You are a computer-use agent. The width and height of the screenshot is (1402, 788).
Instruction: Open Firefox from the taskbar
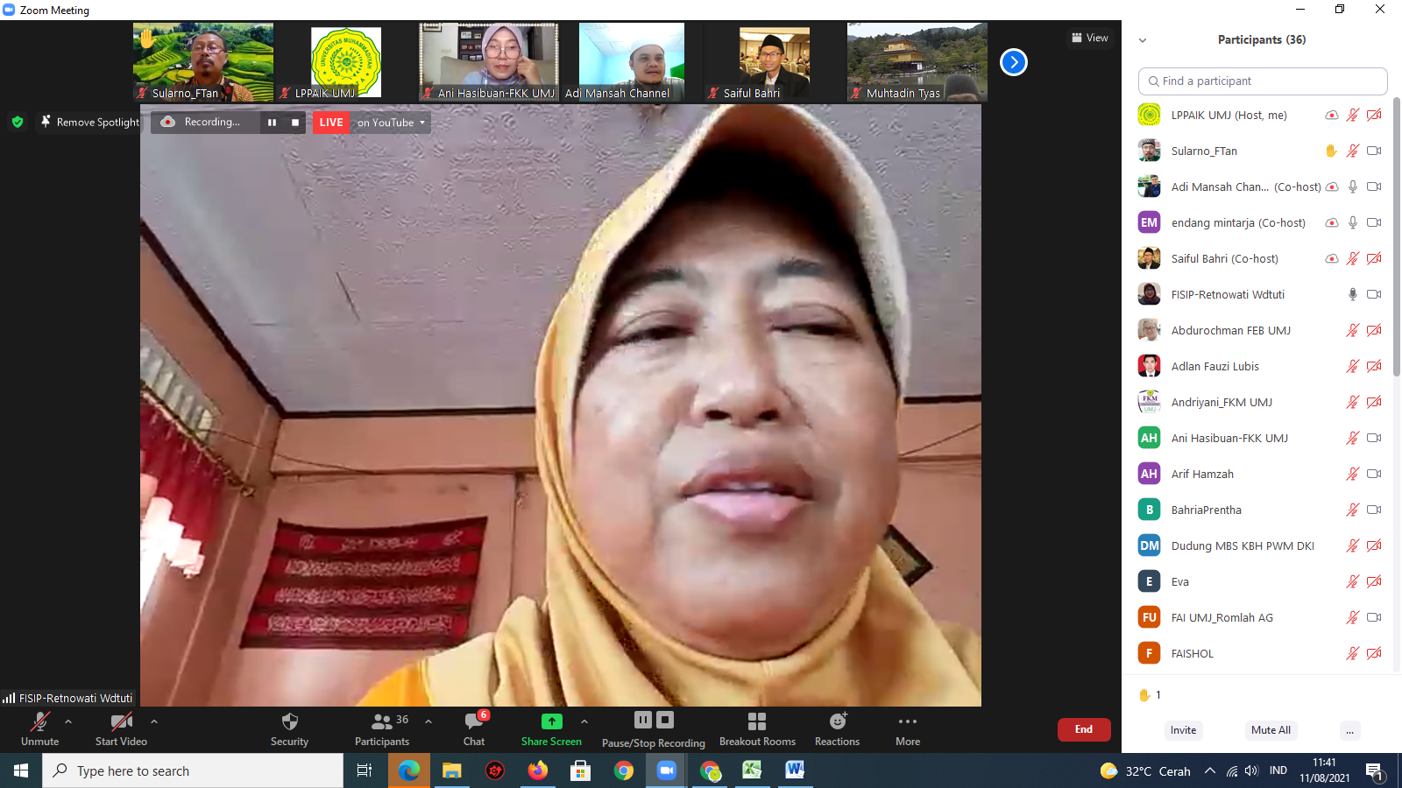538,770
